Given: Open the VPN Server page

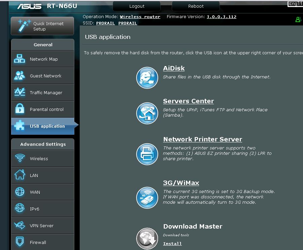Looking at the screenshot, I should click(43, 226).
